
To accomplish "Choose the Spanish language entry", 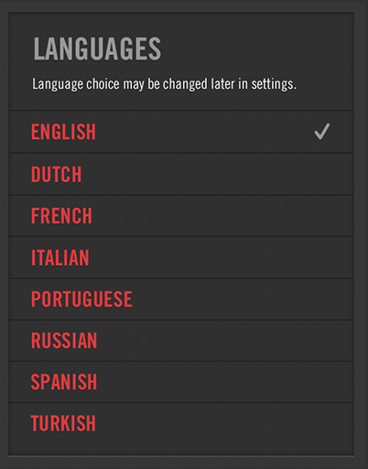I will (181, 382).
